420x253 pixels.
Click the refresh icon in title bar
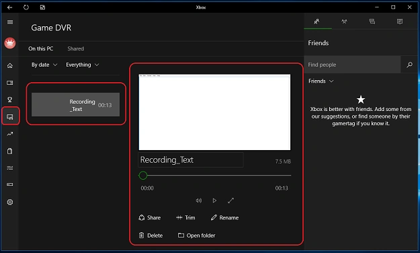click(26, 7)
